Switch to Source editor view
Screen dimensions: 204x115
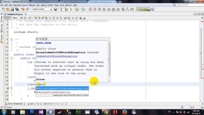pos(7,18)
